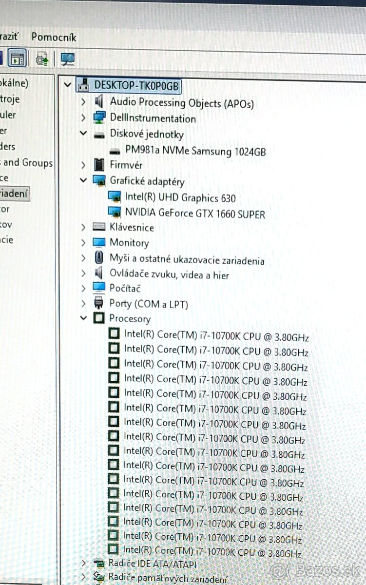
Task: Click the CPU icon of Procesory category
Action: pos(99,318)
